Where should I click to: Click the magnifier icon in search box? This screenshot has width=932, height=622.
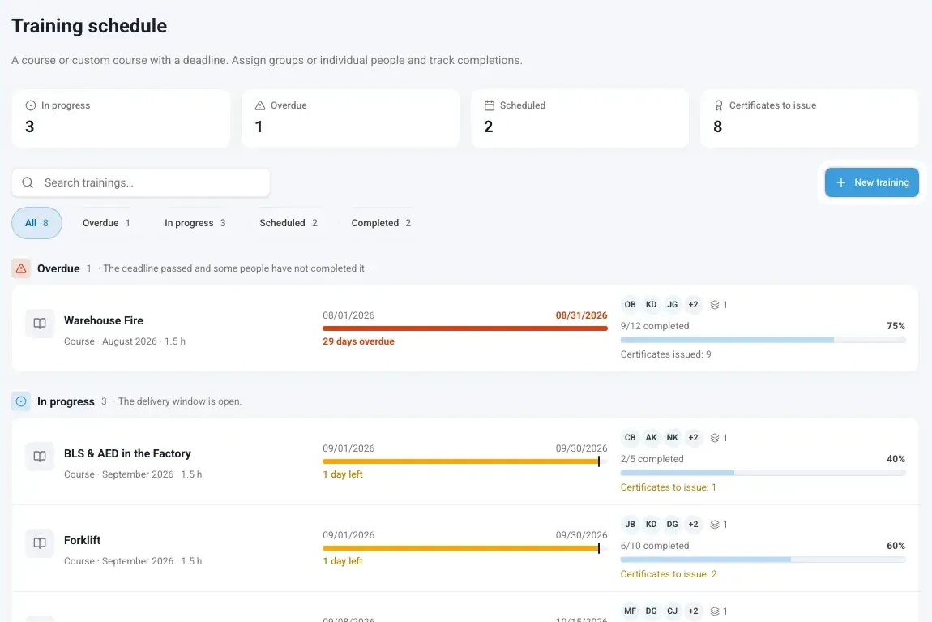point(28,182)
